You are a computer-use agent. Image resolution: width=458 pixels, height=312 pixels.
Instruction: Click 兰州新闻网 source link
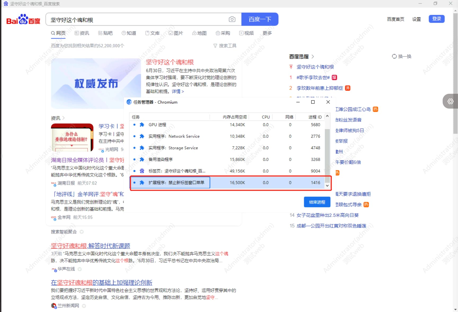[68, 306]
